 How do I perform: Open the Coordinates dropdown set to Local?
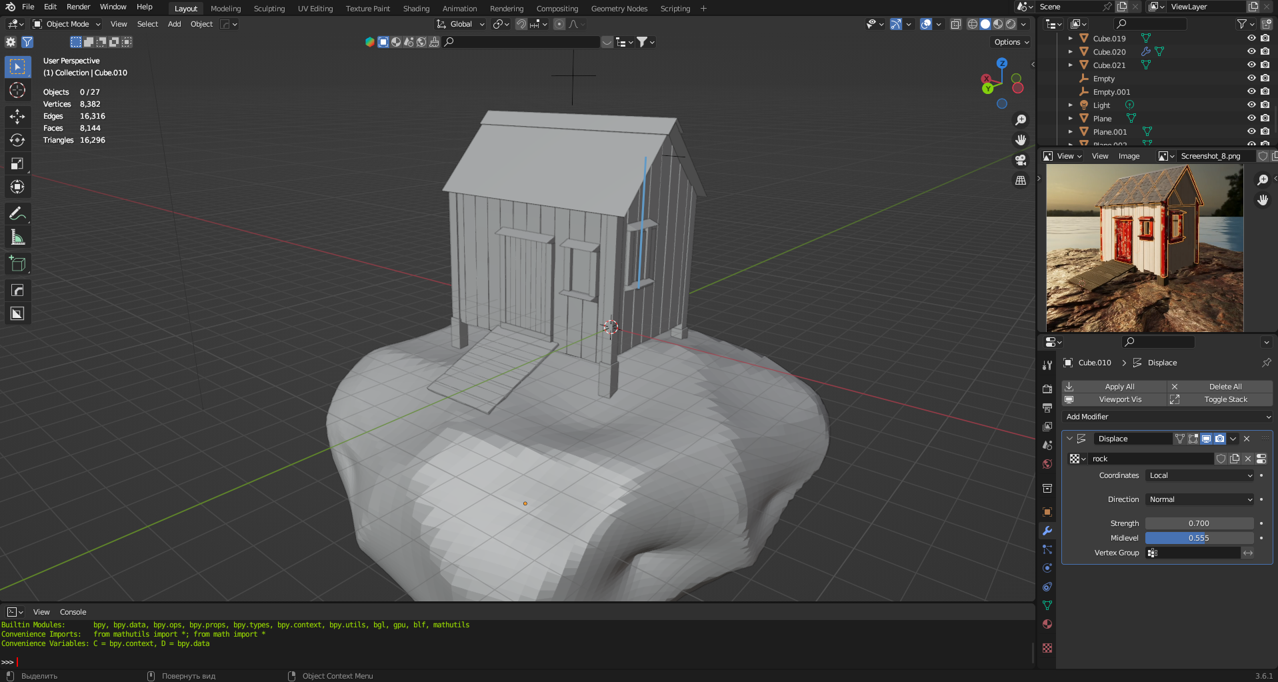[1200, 475]
